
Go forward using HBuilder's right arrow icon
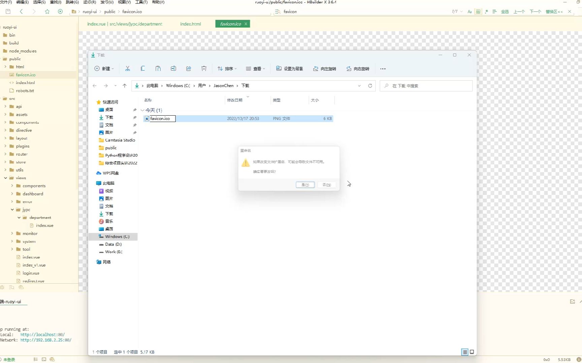tap(34, 11)
